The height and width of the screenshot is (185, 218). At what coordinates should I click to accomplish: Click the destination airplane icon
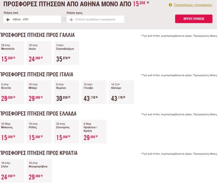[x=71, y=20]
